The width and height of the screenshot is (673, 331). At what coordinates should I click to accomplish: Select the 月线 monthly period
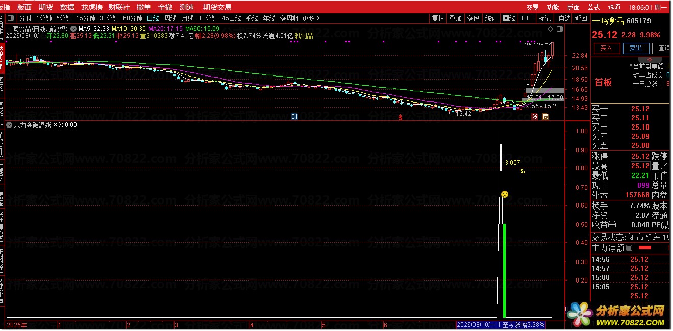[x=187, y=18]
